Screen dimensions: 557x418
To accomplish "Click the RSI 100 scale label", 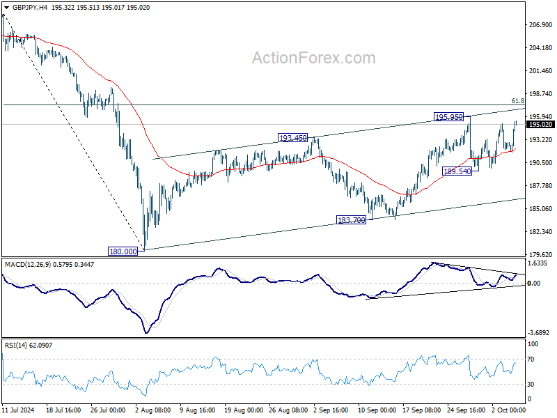I will (x=533, y=344).
